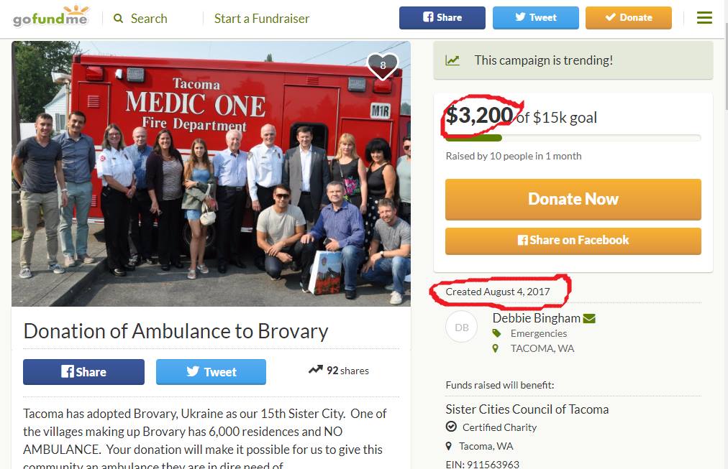Click the large Donate Now button
The height and width of the screenshot is (469, 728).
tap(573, 199)
